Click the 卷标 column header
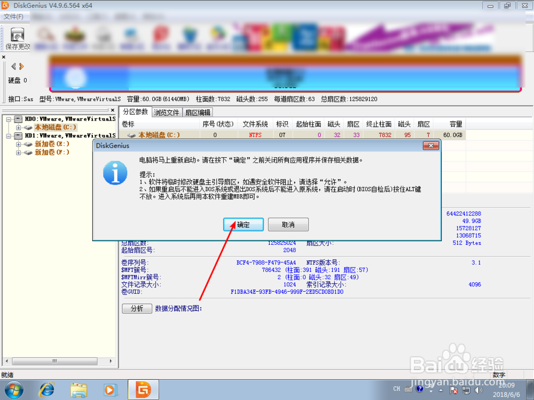The width and height of the screenshot is (534, 400). [159, 124]
